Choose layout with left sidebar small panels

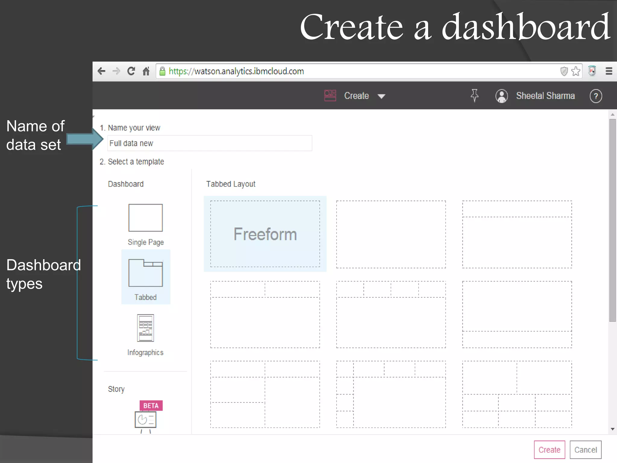(391, 394)
